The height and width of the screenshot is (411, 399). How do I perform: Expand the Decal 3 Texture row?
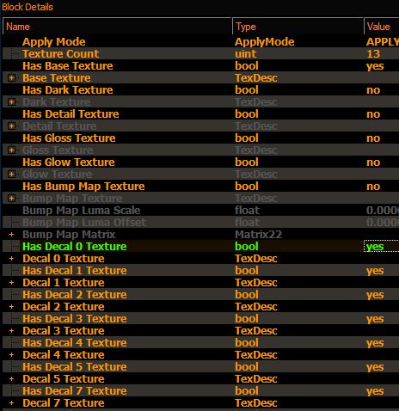11,331
